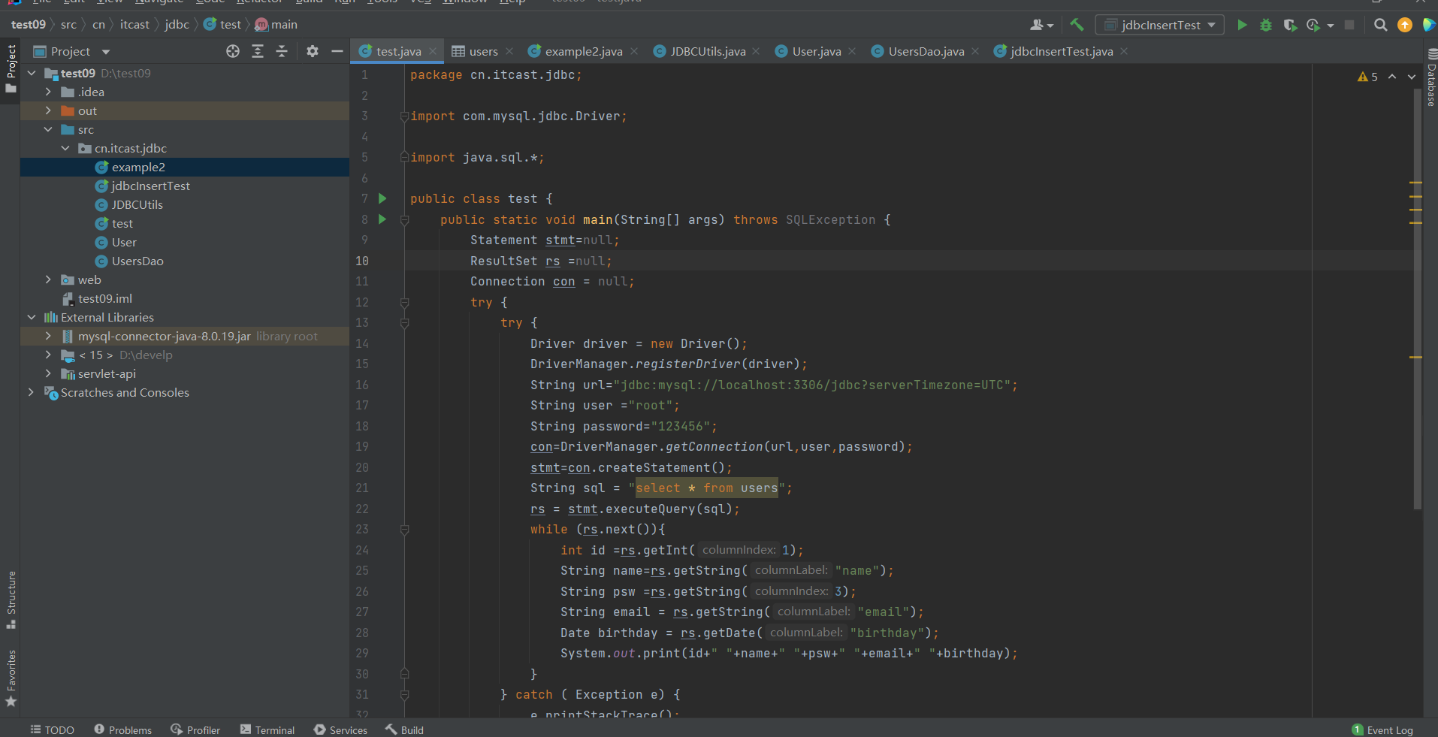
Task: Close the users tab
Action: coord(509,51)
